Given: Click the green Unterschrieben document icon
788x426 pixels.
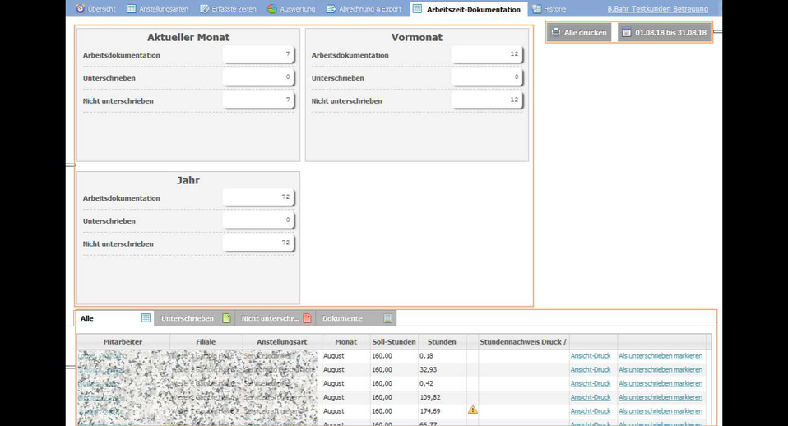Looking at the screenshot, I should point(227,318).
